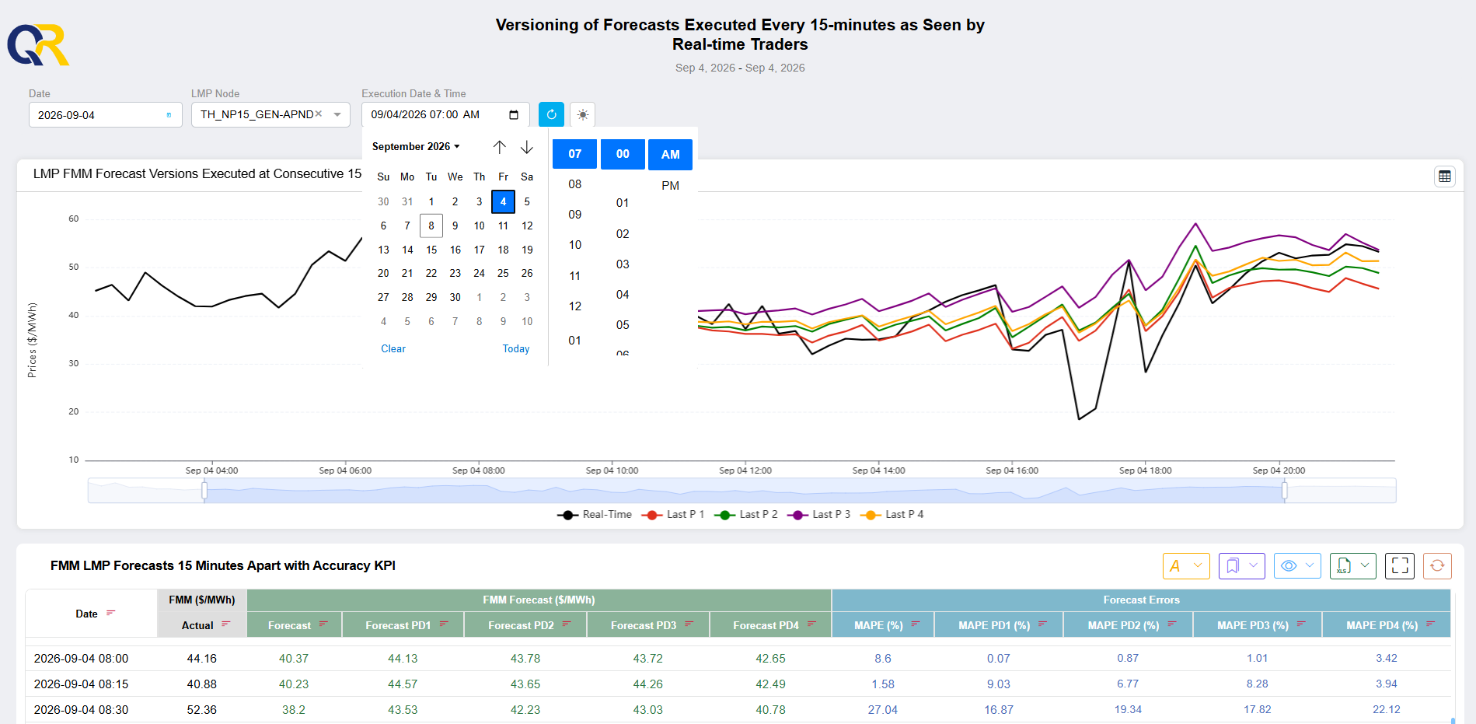Show chart data table icon
The width and height of the screenshot is (1476, 724).
(x=1445, y=177)
